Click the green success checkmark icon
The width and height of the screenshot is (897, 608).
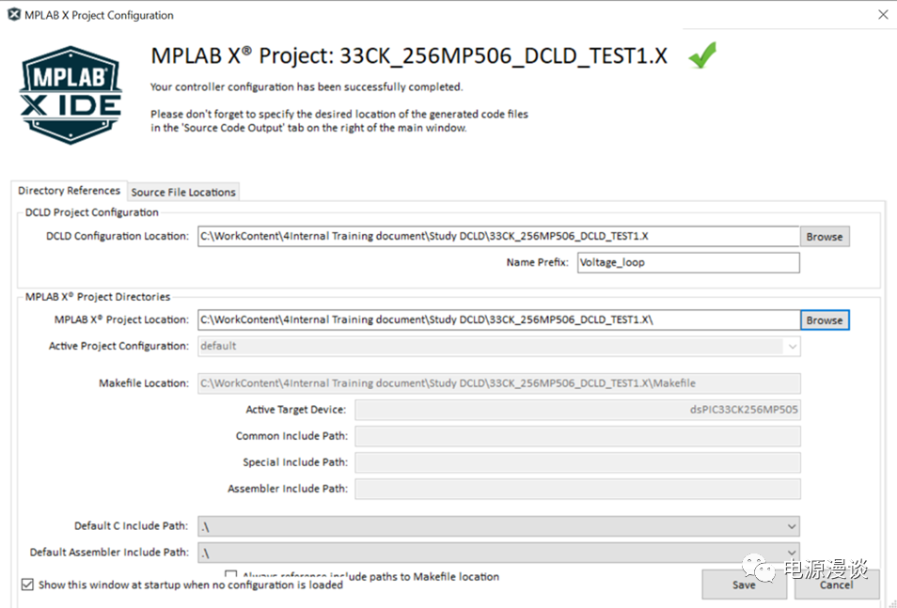click(x=701, y=55)
